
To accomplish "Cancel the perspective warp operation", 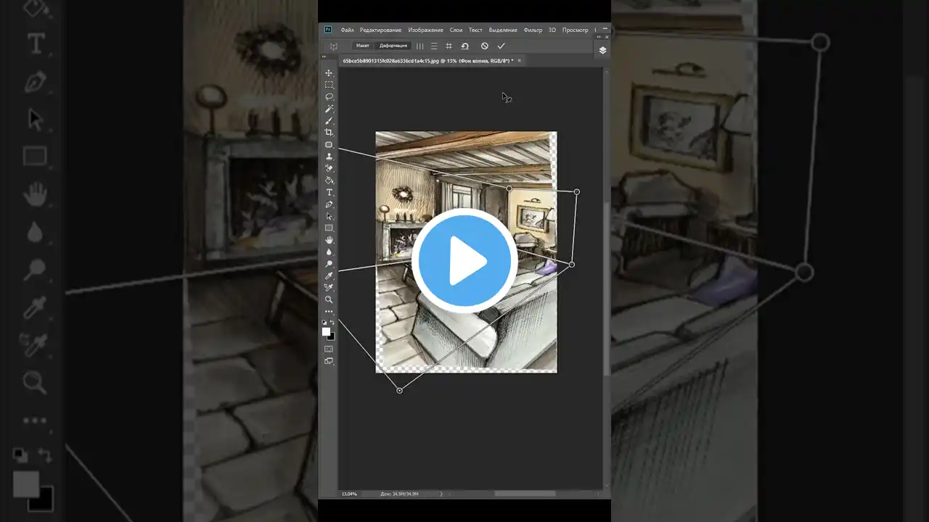I will [x=485, y=46].
